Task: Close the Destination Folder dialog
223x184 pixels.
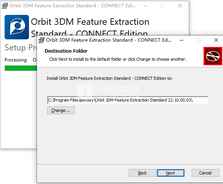Action: point(216,40)
